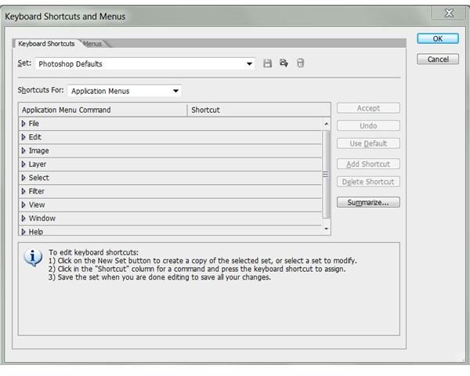This screenshot has height=376, width=470.
Task: Click the Delete Shortcut button
Action: click(368, 182)
